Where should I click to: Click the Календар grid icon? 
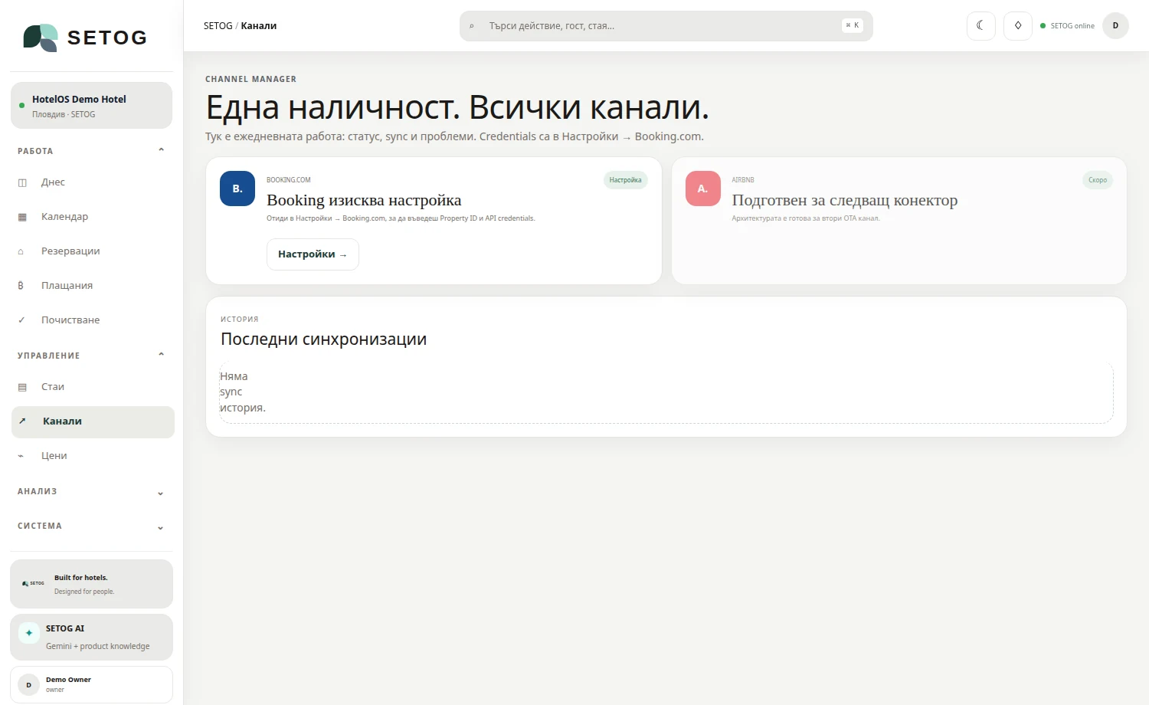[22, 217]
